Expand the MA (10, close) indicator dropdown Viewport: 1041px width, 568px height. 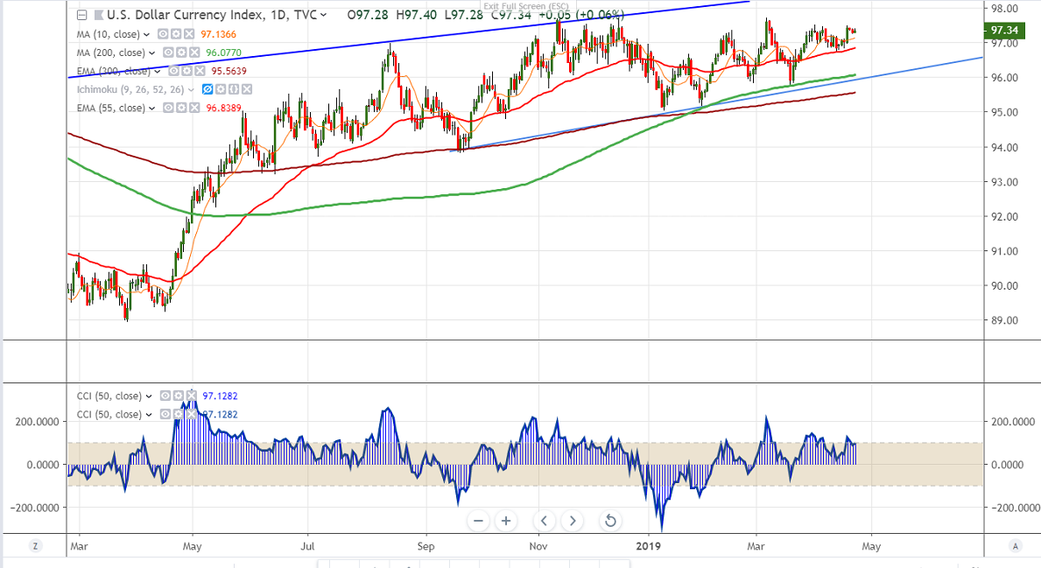click(x=147, y=34)
